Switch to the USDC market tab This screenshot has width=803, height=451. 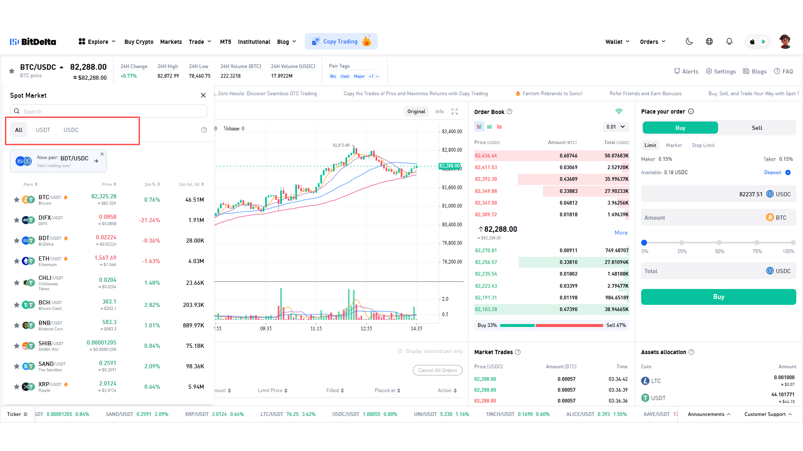71,130
